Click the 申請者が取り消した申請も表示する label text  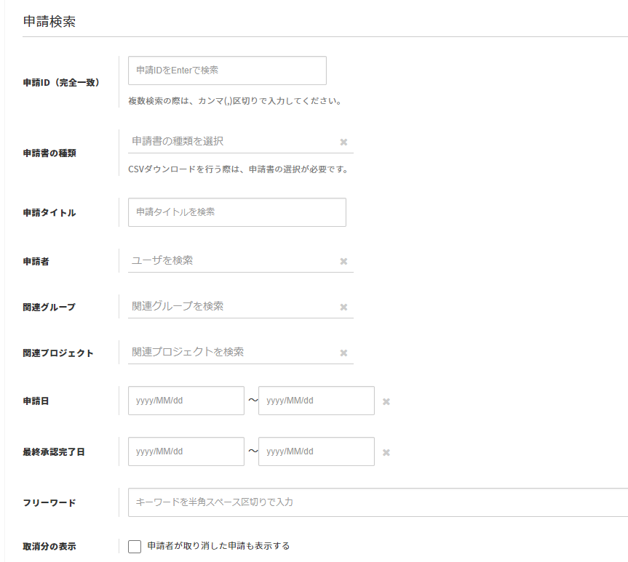(218, 546)
